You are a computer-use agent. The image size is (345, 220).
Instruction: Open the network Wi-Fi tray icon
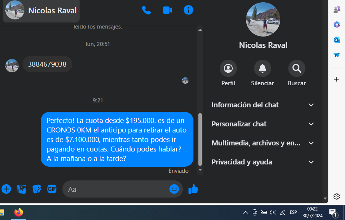(283, 212)
